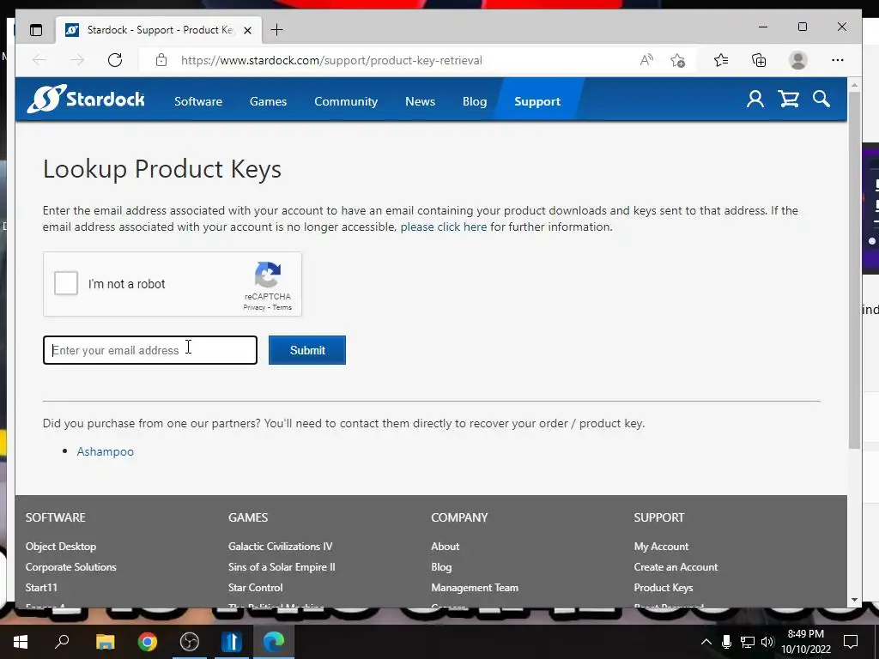Open My Account footer link
Image resolution: width=879 pixels, height=659 pixels.
coord(661,547)
